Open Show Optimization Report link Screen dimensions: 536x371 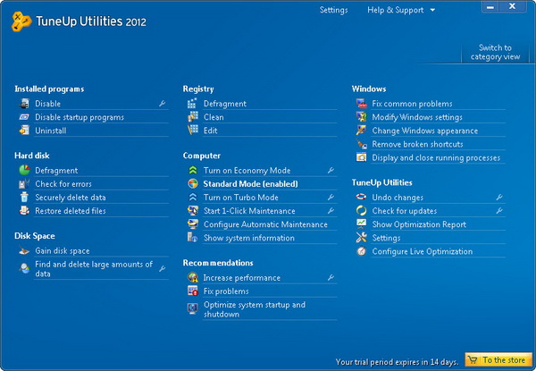point(419,224)
